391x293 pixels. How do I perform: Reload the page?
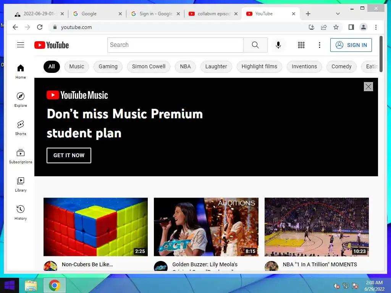pos(40,27)
